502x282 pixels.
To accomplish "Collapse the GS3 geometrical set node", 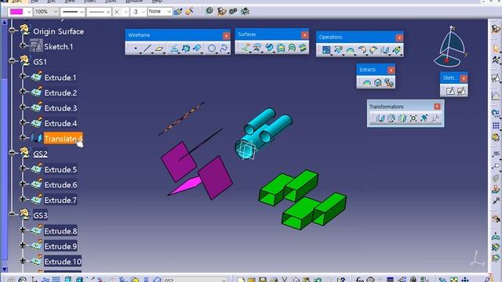I will [13, 214].
